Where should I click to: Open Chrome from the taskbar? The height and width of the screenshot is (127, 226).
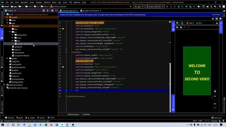pos(67,125)
